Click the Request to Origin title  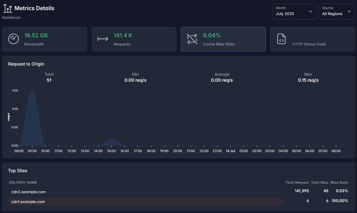coord(26,64)
